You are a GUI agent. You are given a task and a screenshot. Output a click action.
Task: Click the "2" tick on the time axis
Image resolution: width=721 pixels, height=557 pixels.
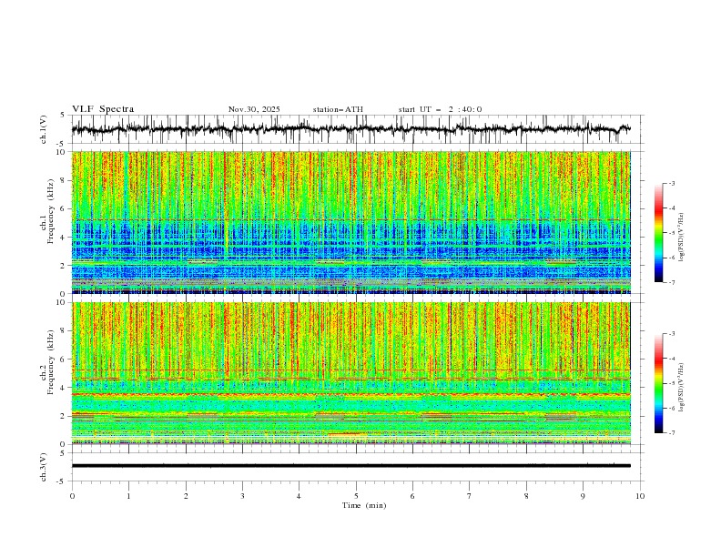[186, 496]
